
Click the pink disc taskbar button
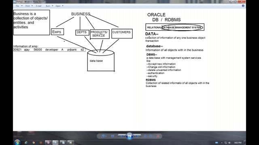coord(48,143)
